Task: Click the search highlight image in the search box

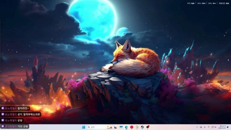Action: point(109,127)
